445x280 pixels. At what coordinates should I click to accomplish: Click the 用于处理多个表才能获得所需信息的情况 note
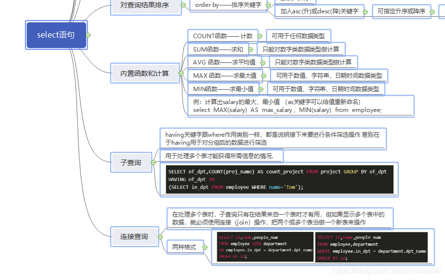point(222,156)
